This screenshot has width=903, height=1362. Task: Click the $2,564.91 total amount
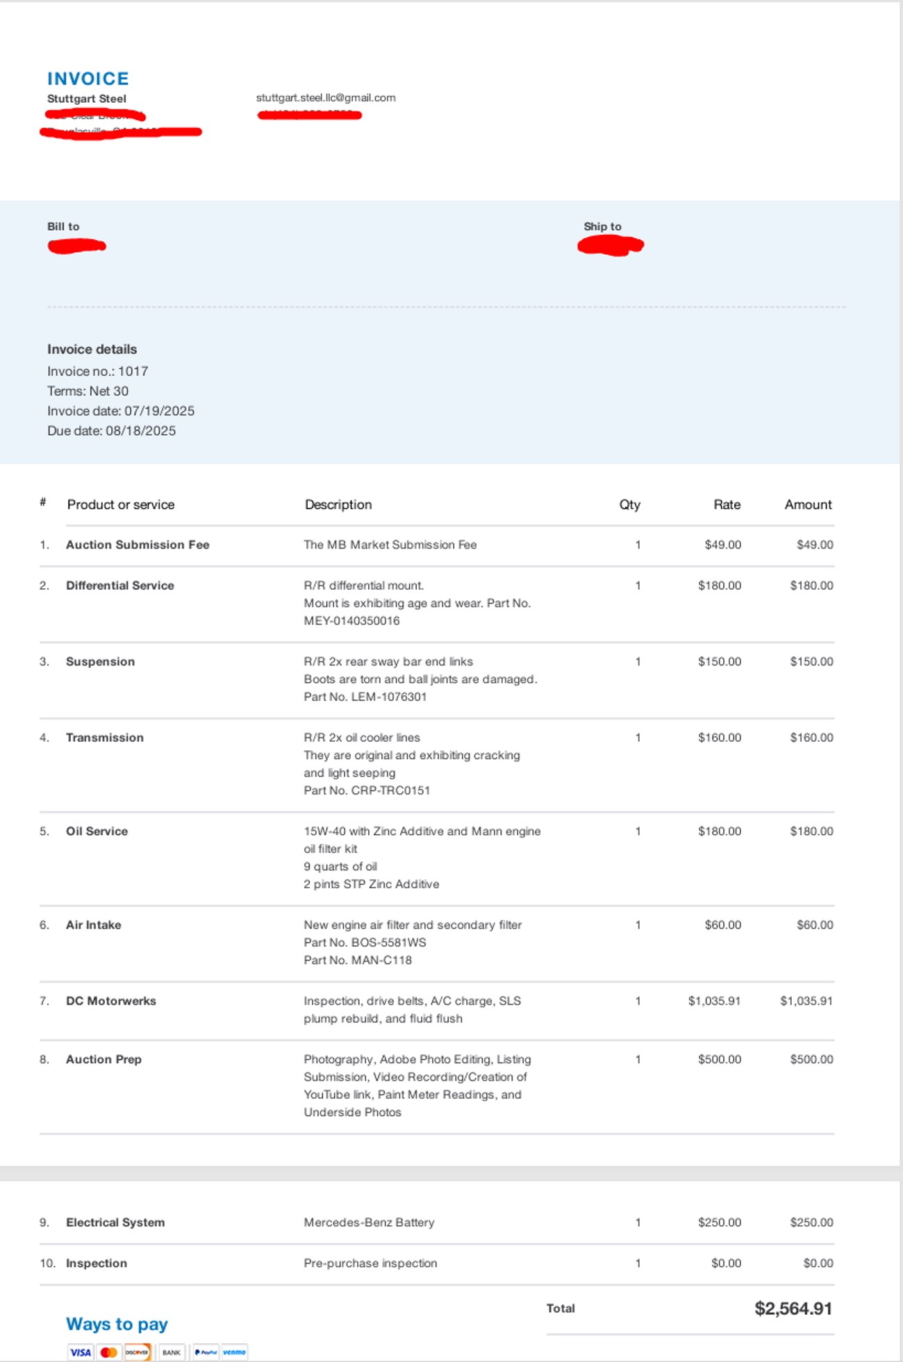click(x=793, y=1309)
